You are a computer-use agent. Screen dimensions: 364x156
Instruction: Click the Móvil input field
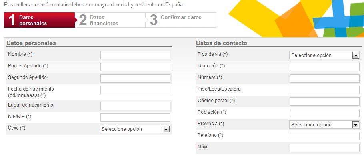325,148
